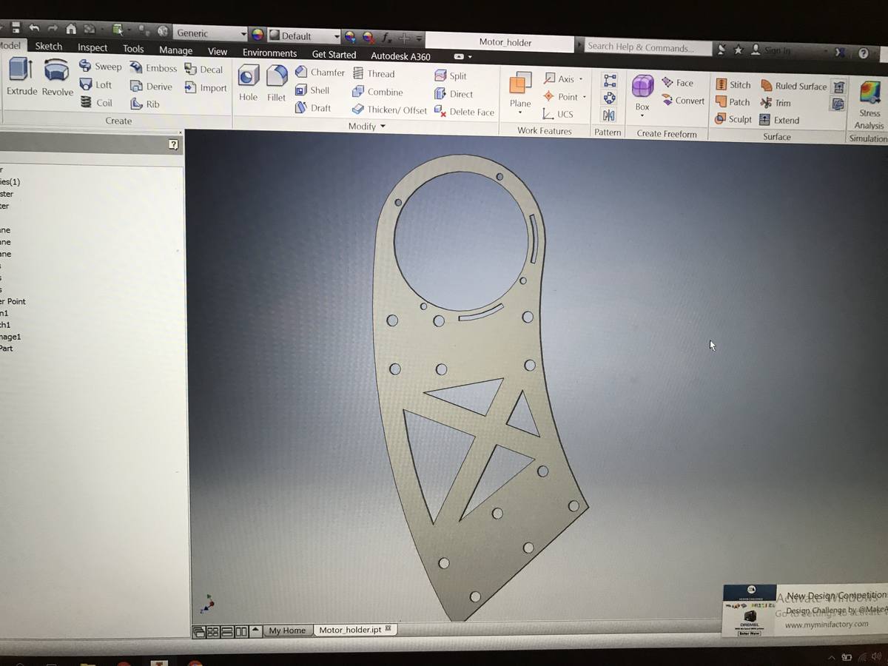Pick the Coil tool

point(96,103)
